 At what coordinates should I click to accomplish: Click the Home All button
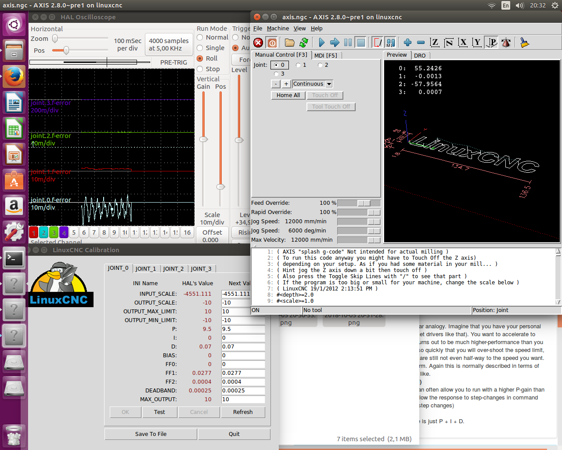[x=288, y=95]
